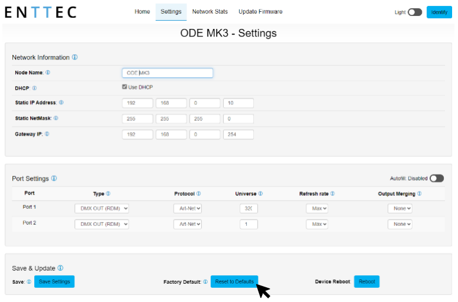Open info icon beside Save & Update heading

60,268
